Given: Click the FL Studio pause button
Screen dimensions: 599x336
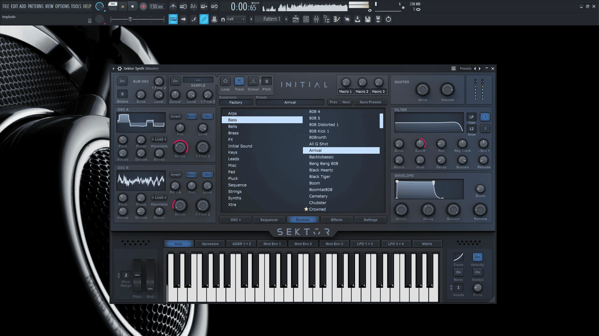Looking at the screenshot, I should coord(123,6).
